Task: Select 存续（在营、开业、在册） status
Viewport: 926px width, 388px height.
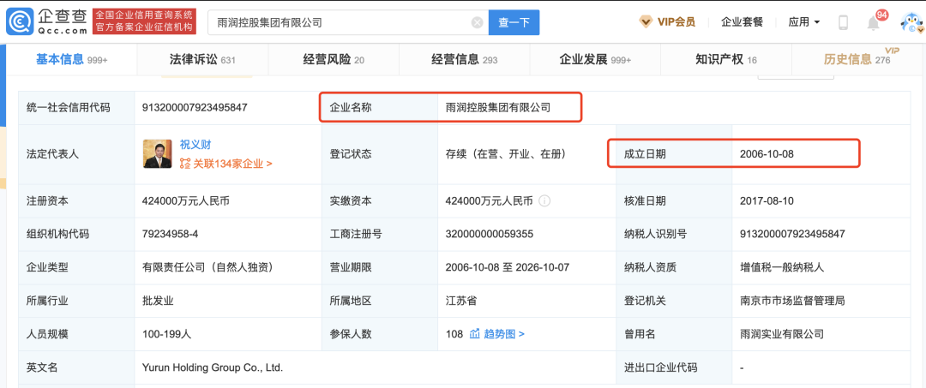Action: pyautogui.click(x=506, y=154)
